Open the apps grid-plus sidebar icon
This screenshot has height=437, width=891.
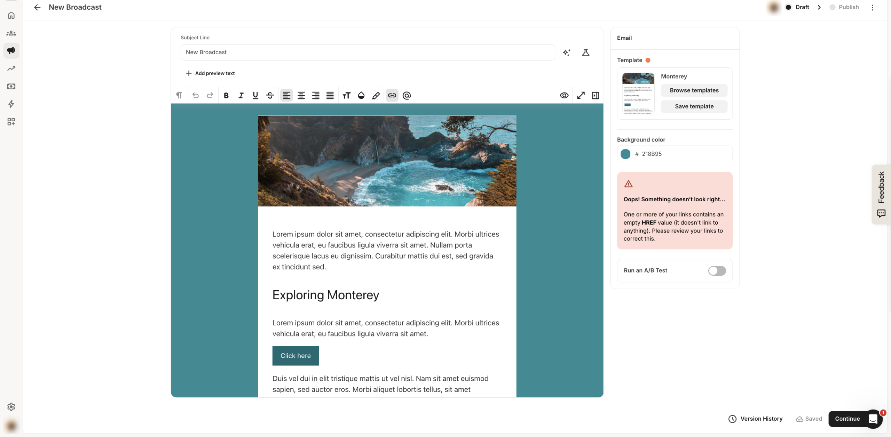[x=11, y=122]
